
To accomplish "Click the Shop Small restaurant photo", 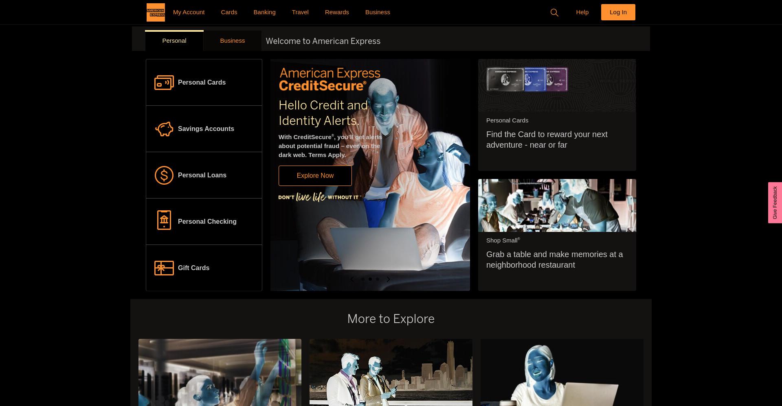I will point(557,205).
